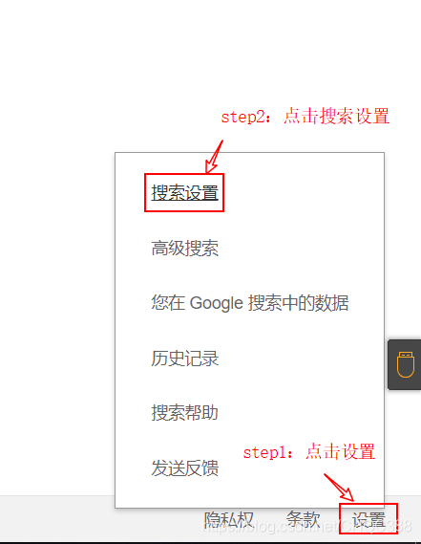Collapse the menu via footer 设置
The width and height of the screenshot is (421, 544).
click(x=368, y=520)
